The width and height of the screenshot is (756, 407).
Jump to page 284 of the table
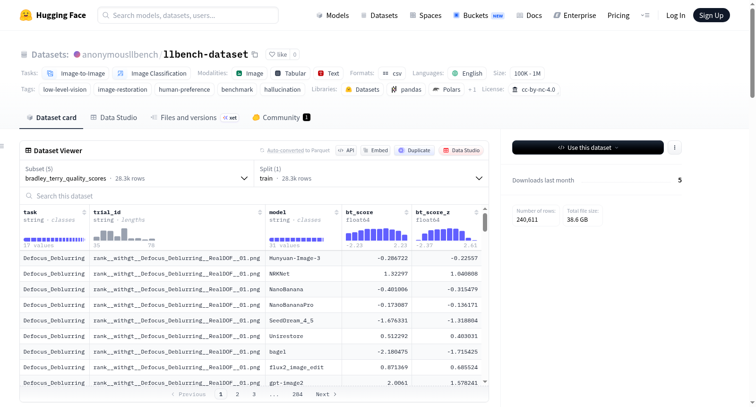point(297,394)
